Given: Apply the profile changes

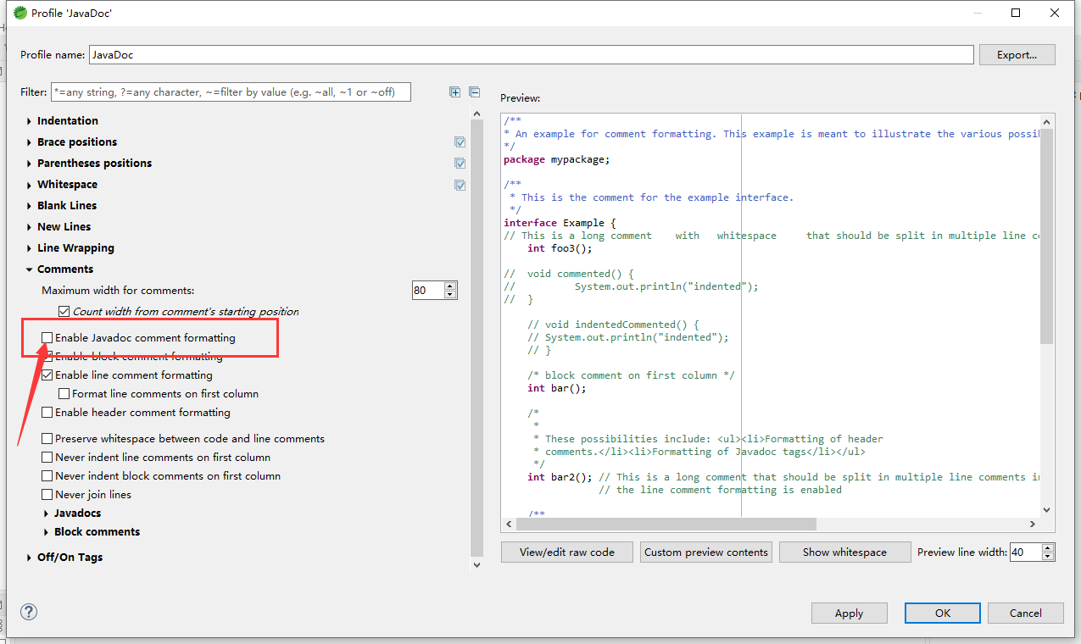Looking at the screenshot, I should [x=849, y=613].
